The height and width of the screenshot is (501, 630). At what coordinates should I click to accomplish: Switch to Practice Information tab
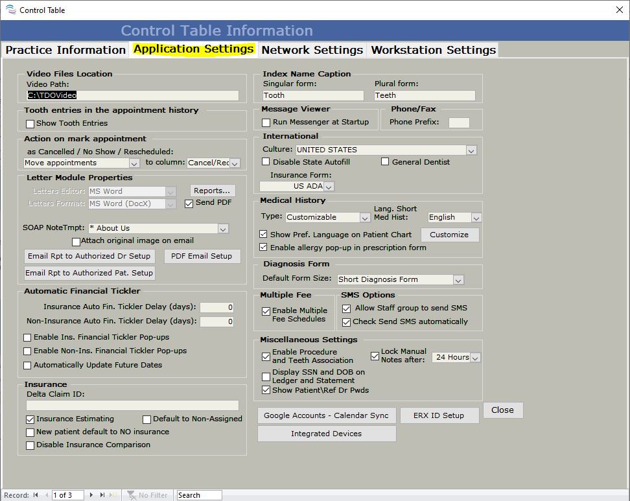[65, 50]
